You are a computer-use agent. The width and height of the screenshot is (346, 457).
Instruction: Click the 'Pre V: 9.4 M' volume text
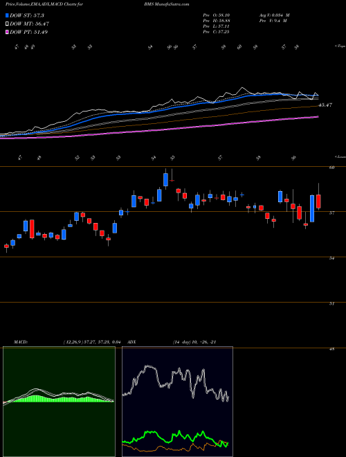[x=273, y=21]
